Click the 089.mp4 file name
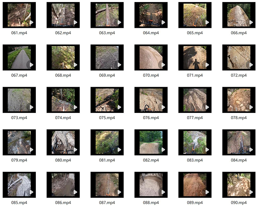Screen dimensions: 258x209 [195, 202]
